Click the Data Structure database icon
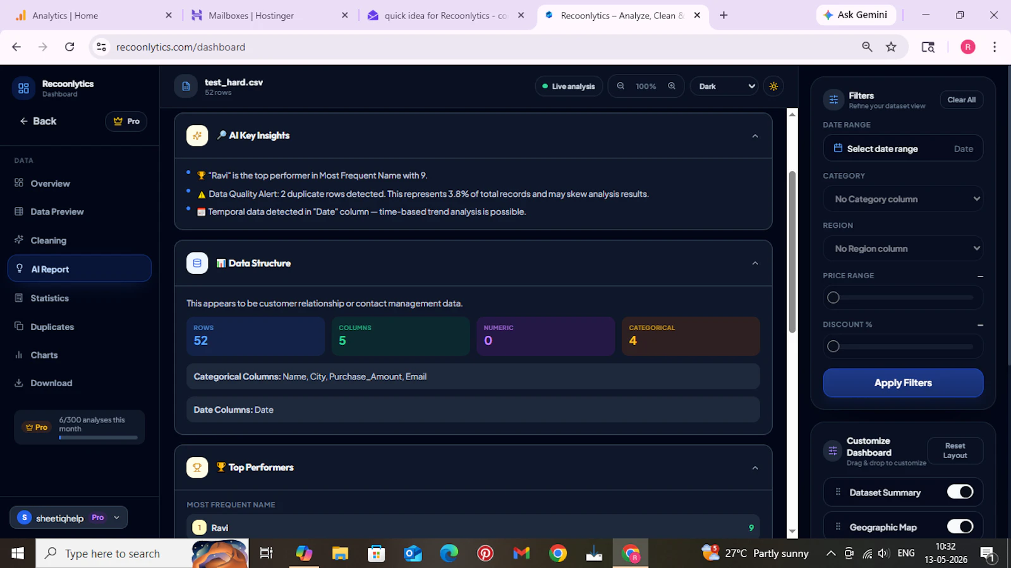This screenshot has height=568, width=1011. (x=197, y=263)
